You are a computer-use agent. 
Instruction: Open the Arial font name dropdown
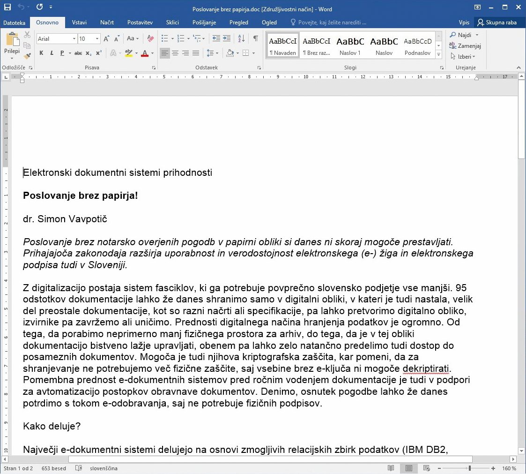(x=74, y=38)
